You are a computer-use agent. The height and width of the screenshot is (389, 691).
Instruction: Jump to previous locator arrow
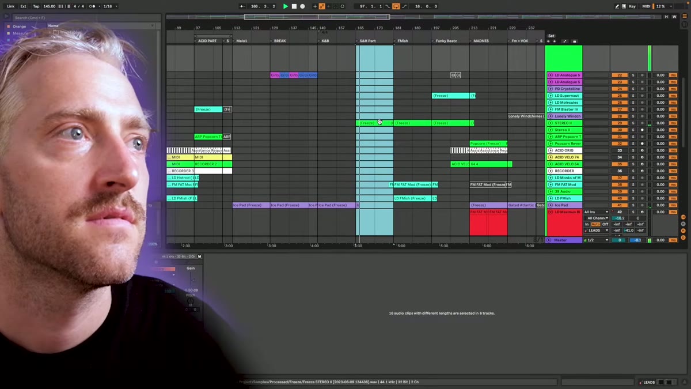tap(548, 41)
